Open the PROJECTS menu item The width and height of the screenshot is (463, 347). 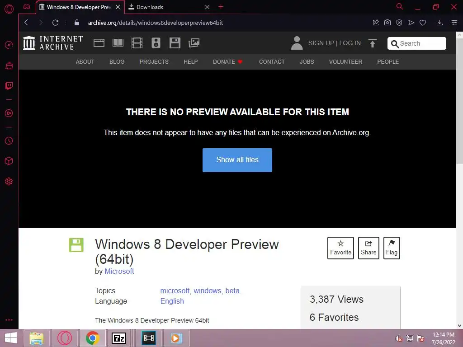click(154, 61)
